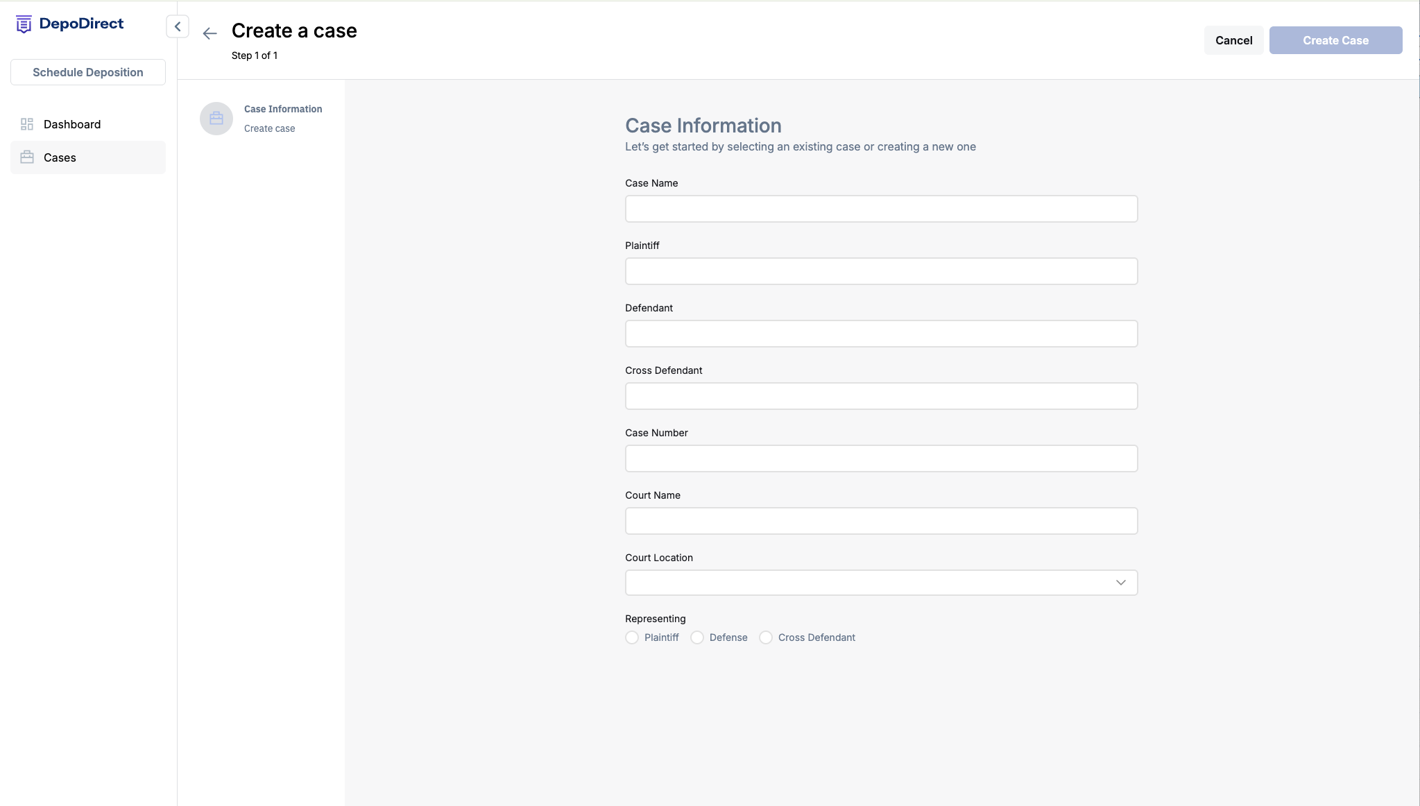The image size is (1420, 806).
Task: Collapse the sidebar with chevron button
Action: click(178, 26)
